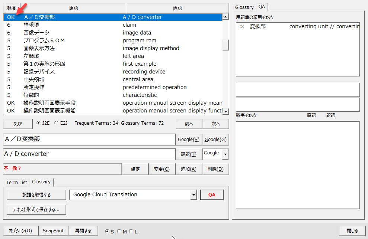Screen dimensions: 368x239
Task: Switch to the right-panel Glossary tab
Action: (244, 7)
